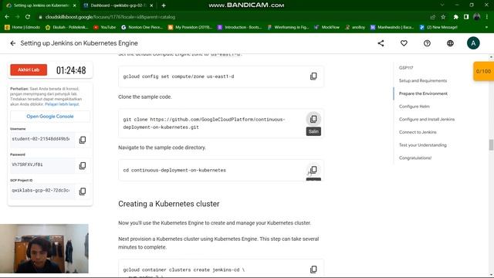Open the My Poseidon bookmark
Screen dimensions: 494x278
click(x=190, y=28)
